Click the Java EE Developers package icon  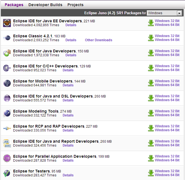tap(7, 23)
